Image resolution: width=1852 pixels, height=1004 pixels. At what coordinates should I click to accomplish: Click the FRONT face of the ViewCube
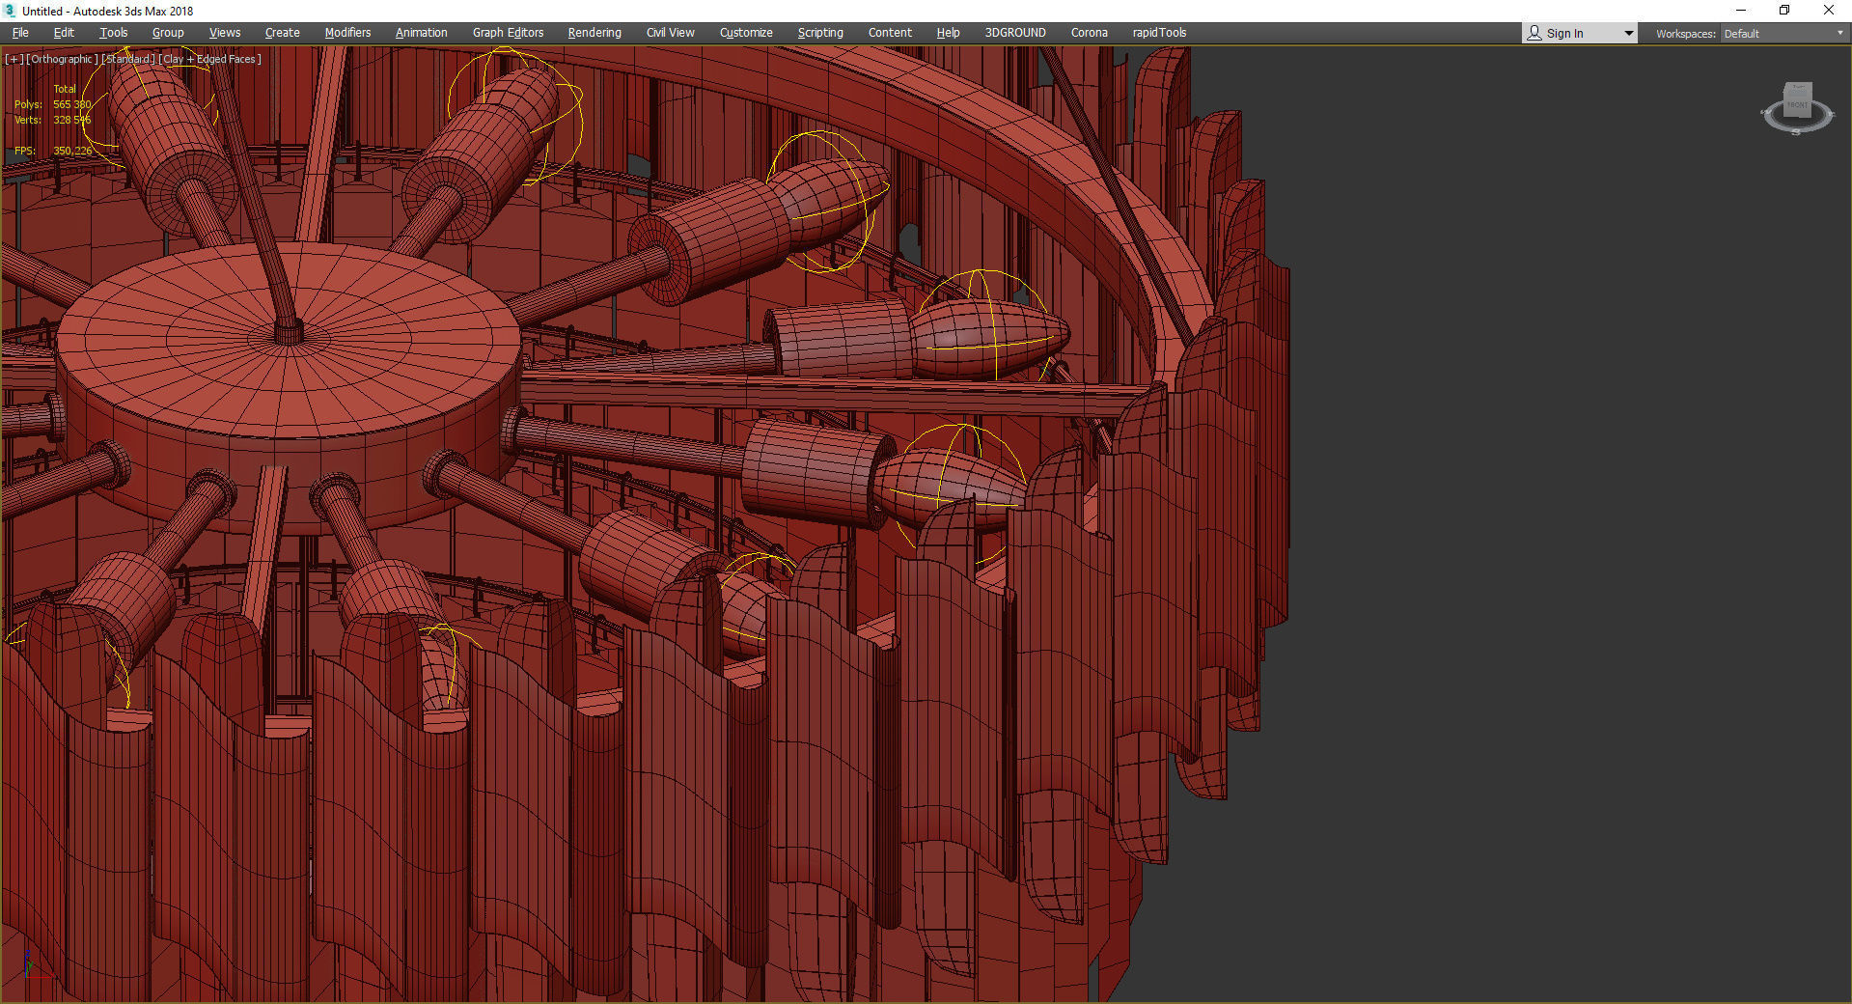pyautogui.click(x=1797, y=106)
